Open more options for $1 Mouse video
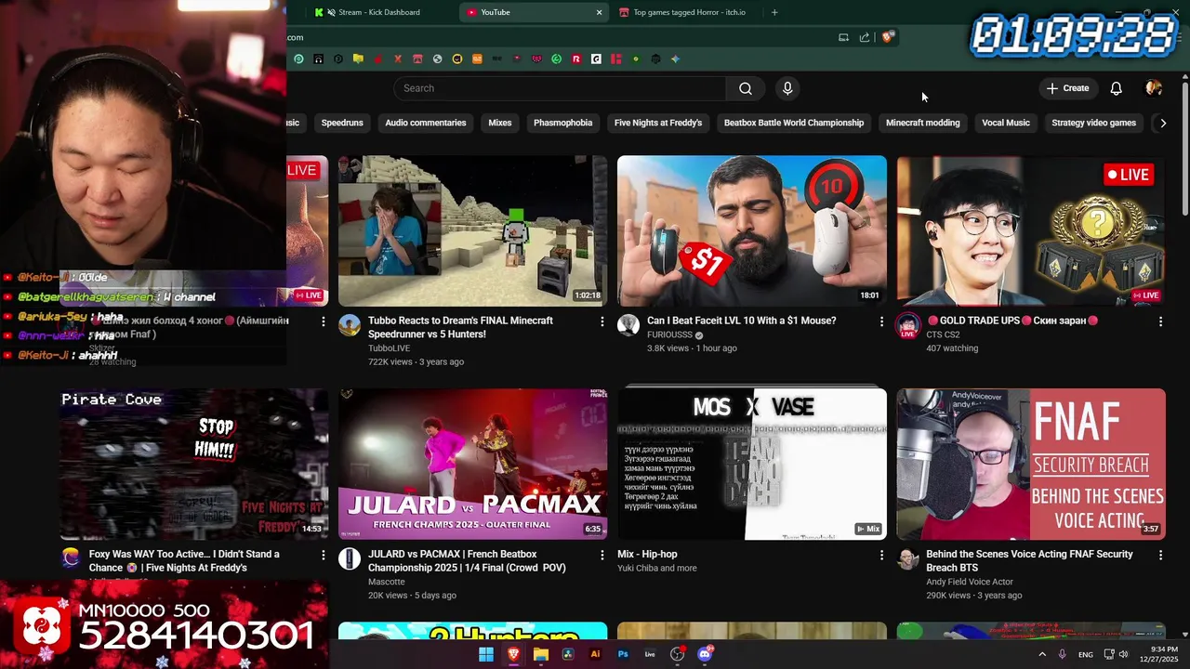This screenshot has height=669, width=1190. click(x=881, y=321)
